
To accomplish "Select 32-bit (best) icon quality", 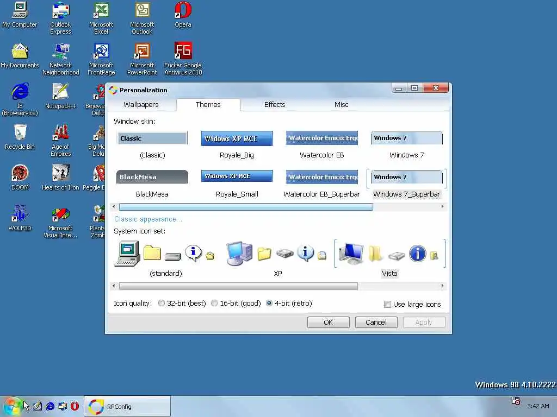I will [x=182, y=303].
